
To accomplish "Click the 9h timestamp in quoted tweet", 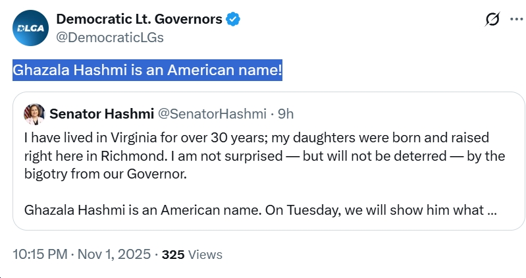I will click(286, 113).
